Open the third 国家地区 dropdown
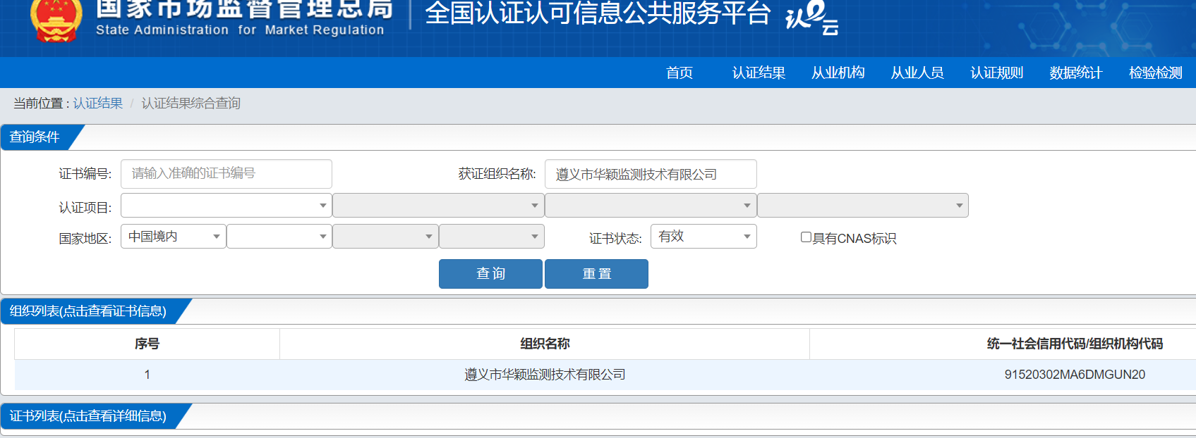This screenshot has height=438, width=1196. point(385,237)
